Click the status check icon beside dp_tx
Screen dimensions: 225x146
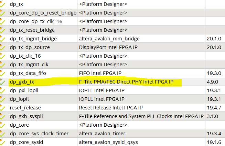tap(3, 4)
